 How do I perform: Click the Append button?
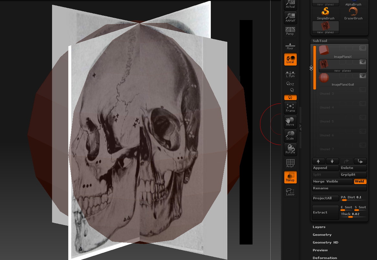(x=326, y=168)
